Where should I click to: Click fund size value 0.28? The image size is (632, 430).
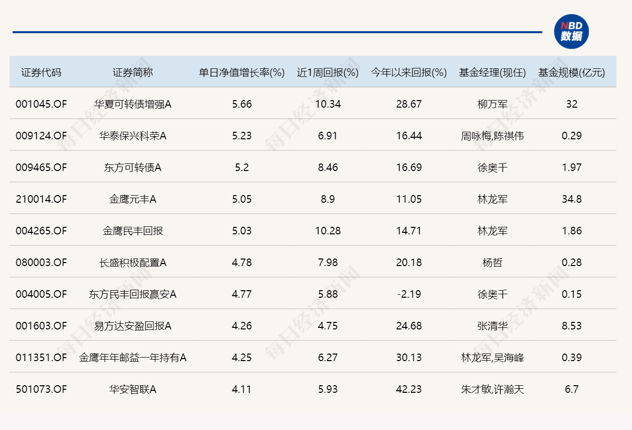[572, 263]
